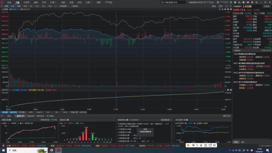Open the 港股 menu tab
The height and width of the screenshot is (153, 272).
[x=36, y=3]
